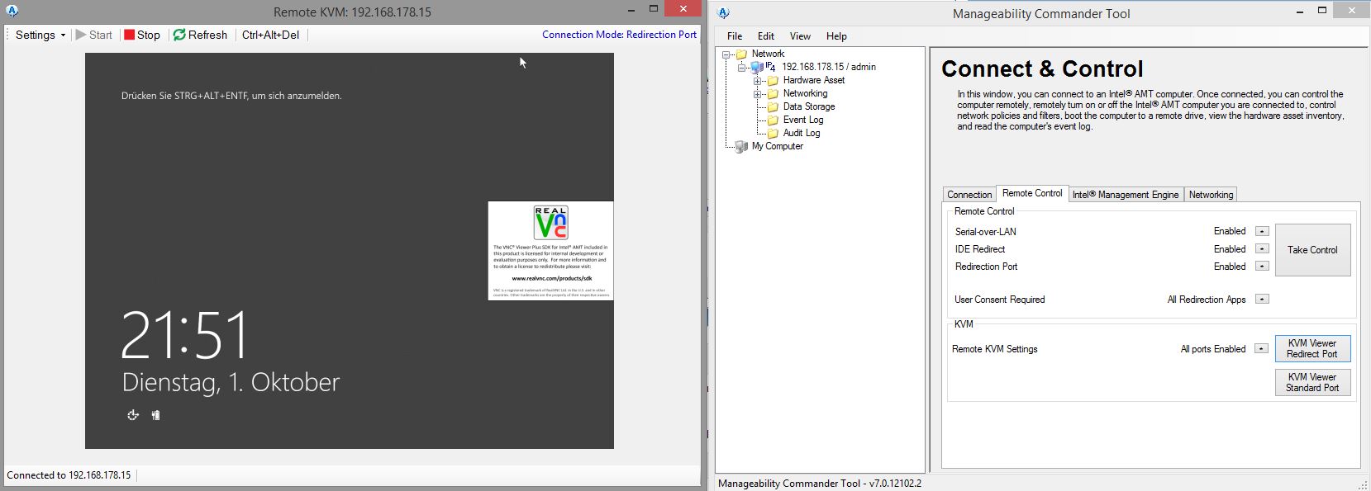This screenshot has width=1371, height=491.
Task: Open the Help menu
Action: (x=836, y=36)
